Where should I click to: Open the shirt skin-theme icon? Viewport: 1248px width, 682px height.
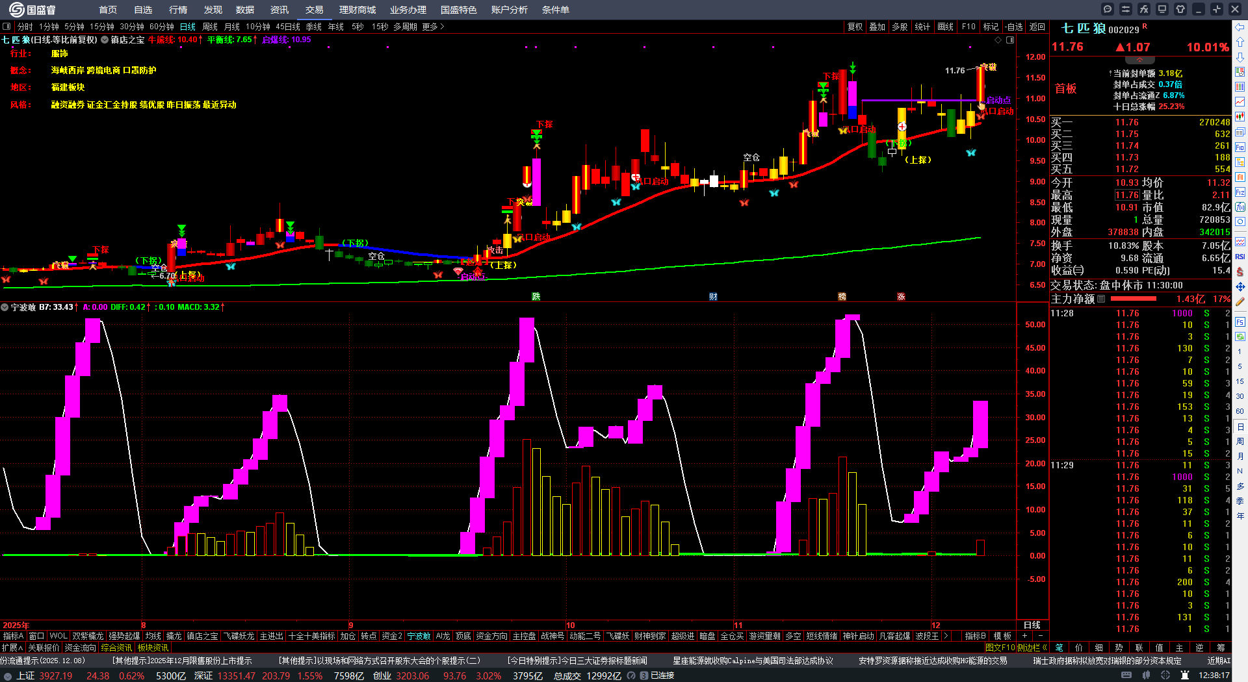point(1180,9)
